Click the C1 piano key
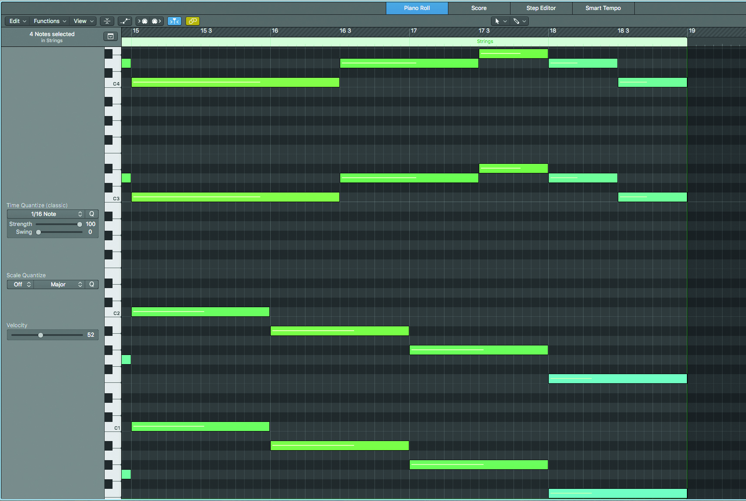Viewport: 746px width, 501px height. click(x=113, y=427)
